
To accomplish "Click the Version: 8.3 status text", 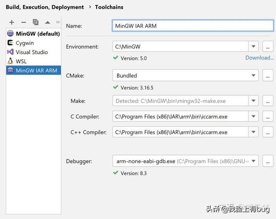I will pyautogui.click(x=134, y=173).
